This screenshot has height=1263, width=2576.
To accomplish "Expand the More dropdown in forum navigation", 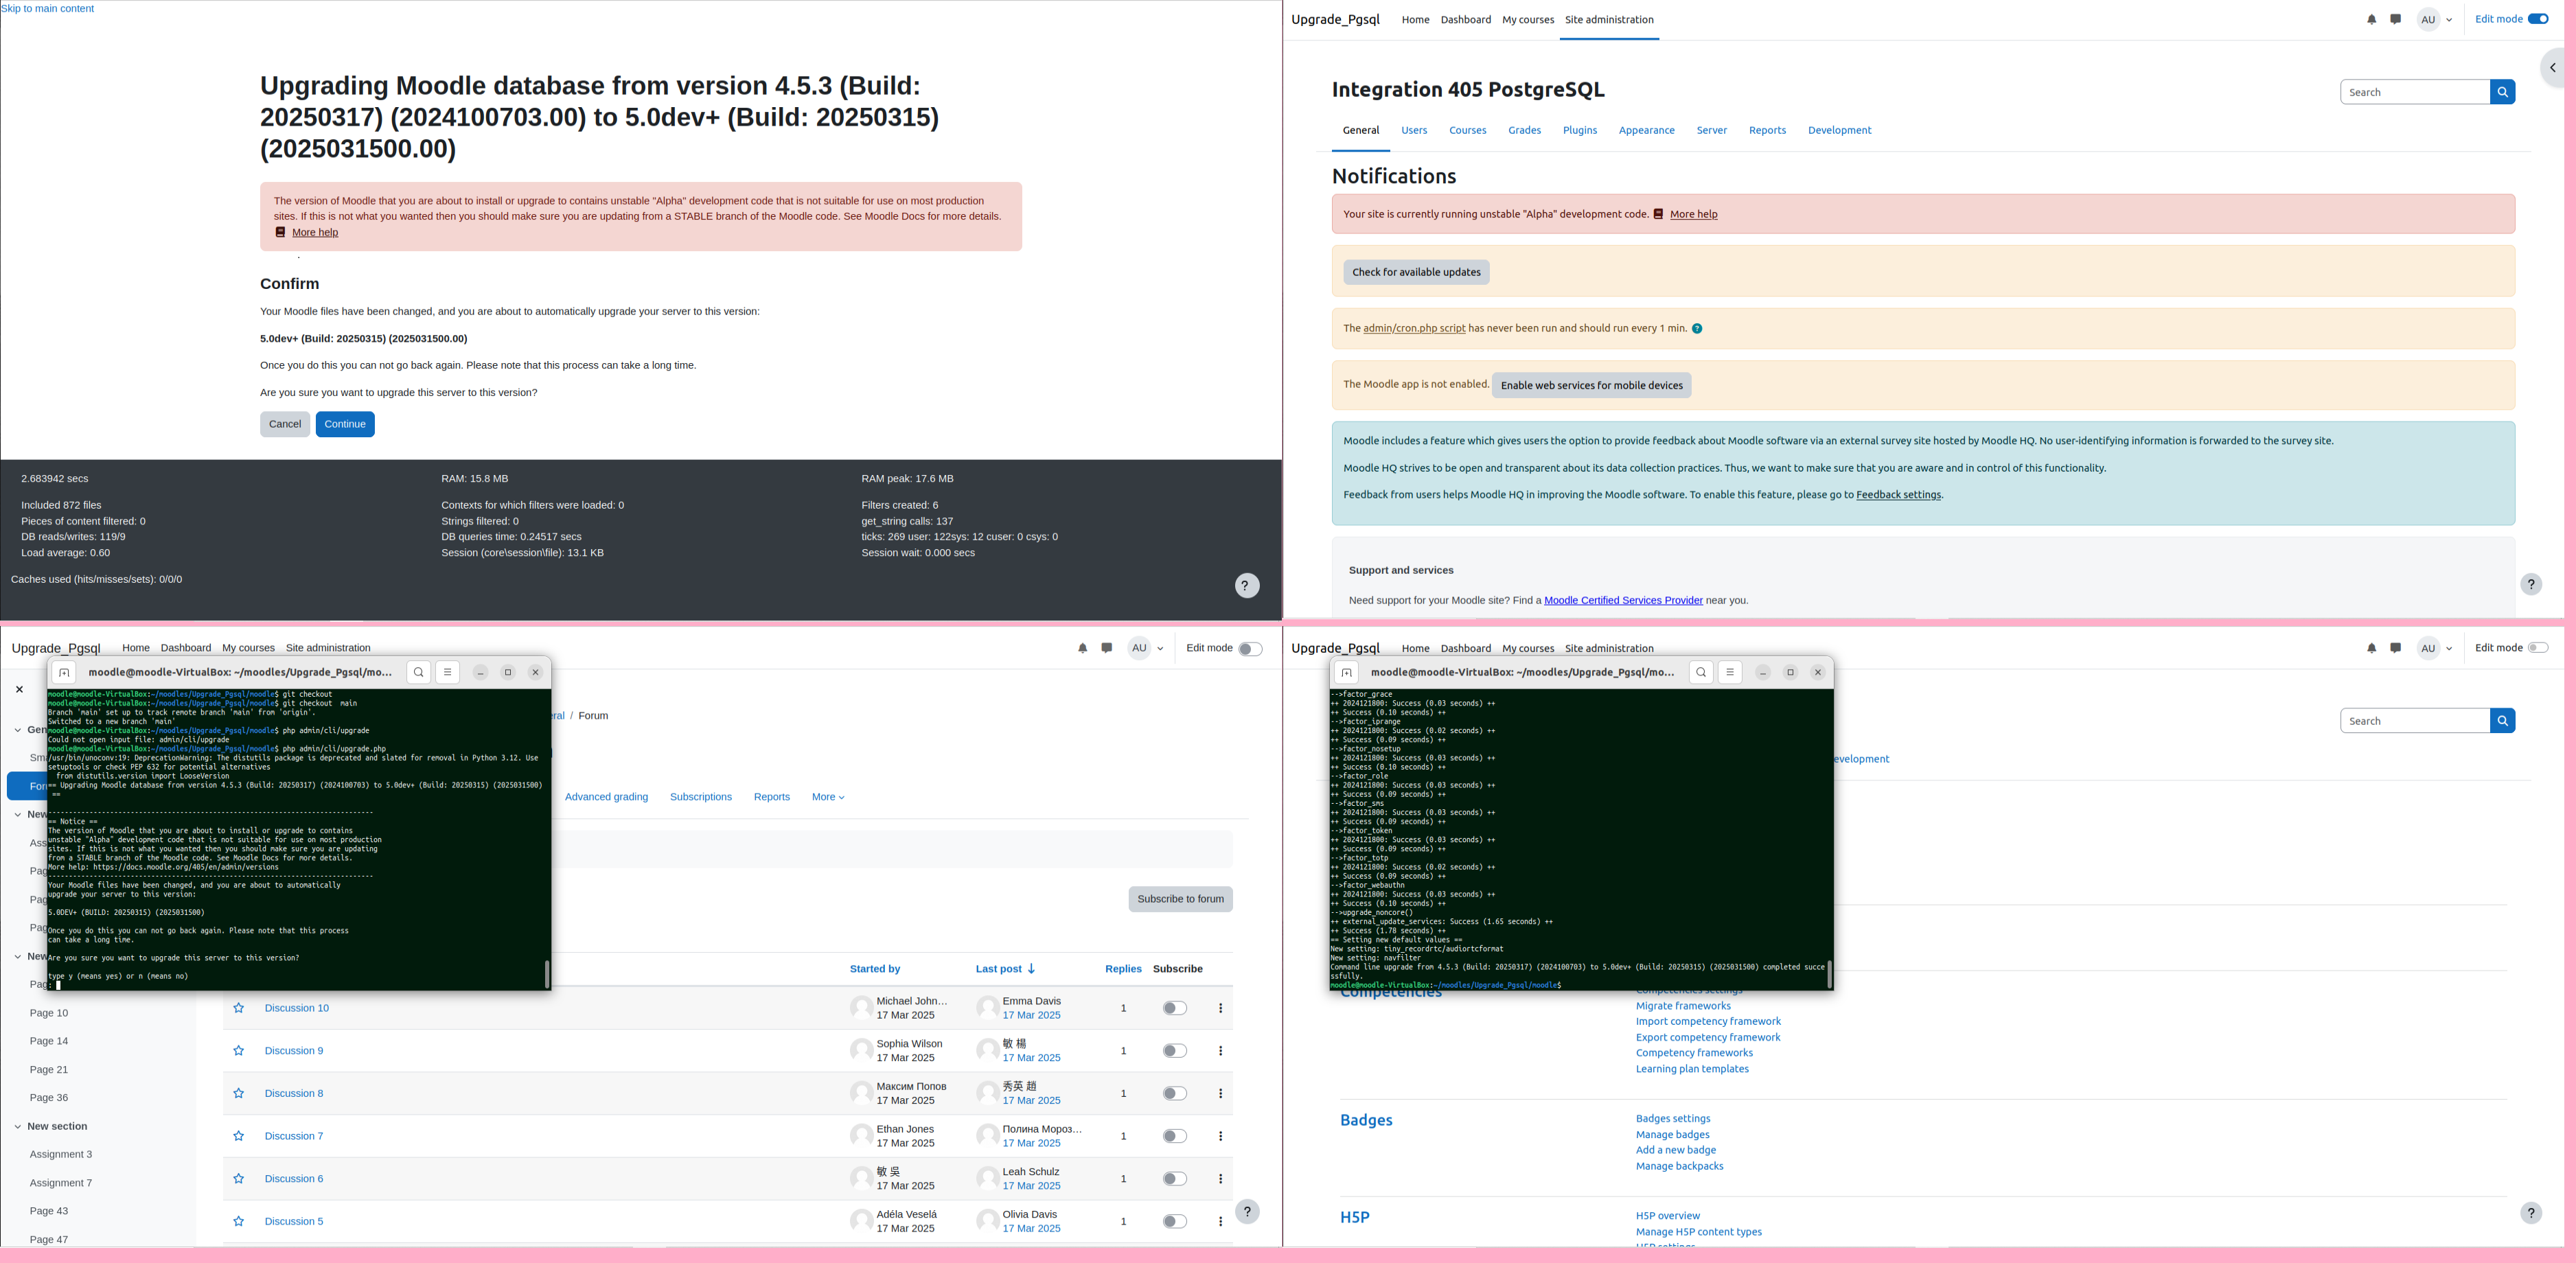I will coord(828,797).
